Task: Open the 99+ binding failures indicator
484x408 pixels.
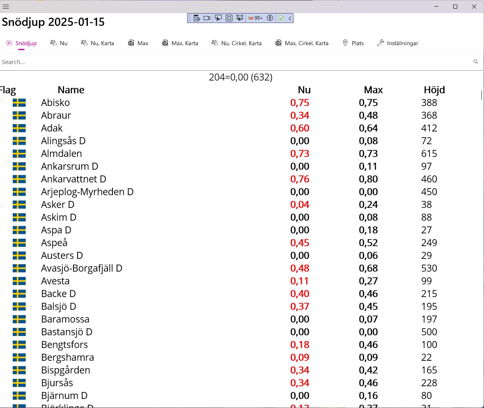Action: click(256, 18)
